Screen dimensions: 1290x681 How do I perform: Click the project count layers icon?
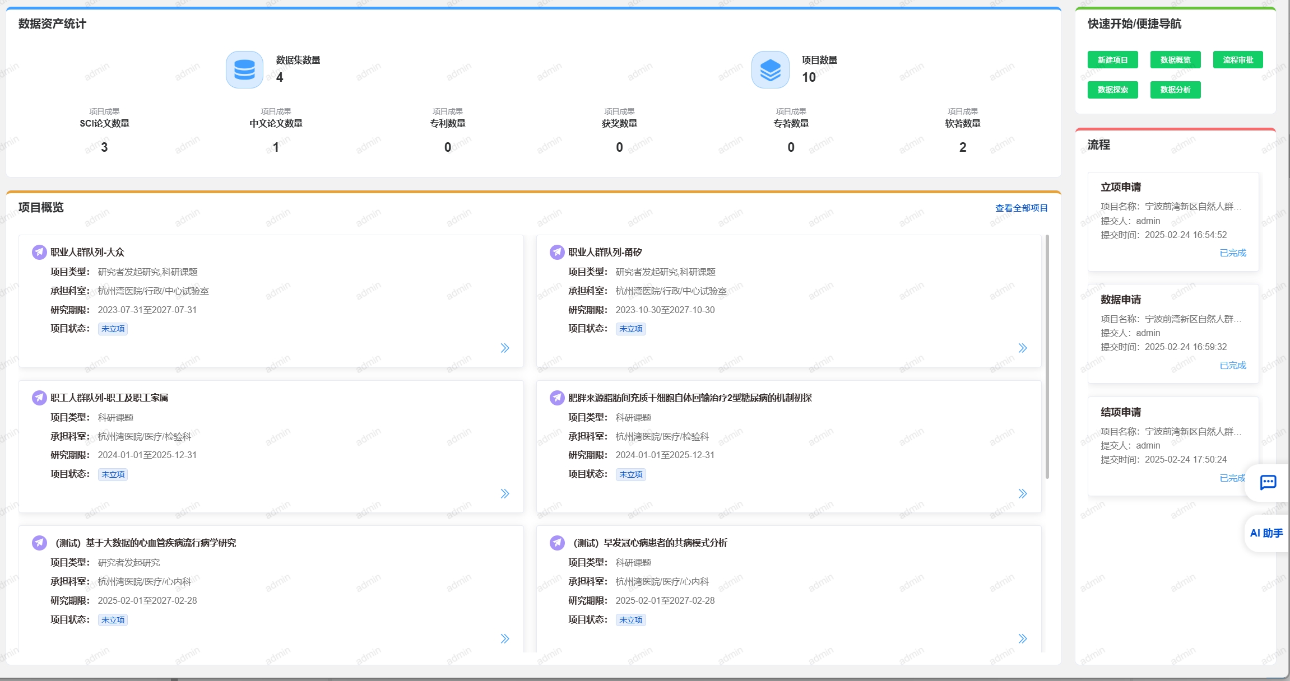point(770,70)
